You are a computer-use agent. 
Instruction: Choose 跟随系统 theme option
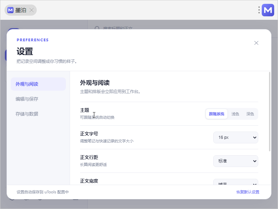(217, 114)
